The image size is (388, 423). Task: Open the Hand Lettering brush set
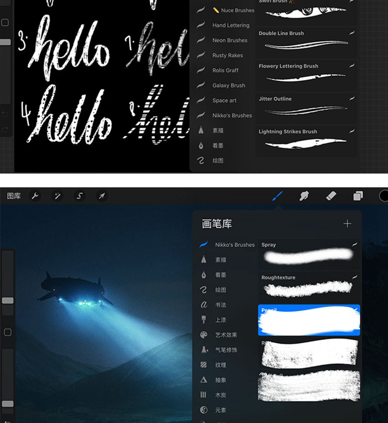coord(230,25)
